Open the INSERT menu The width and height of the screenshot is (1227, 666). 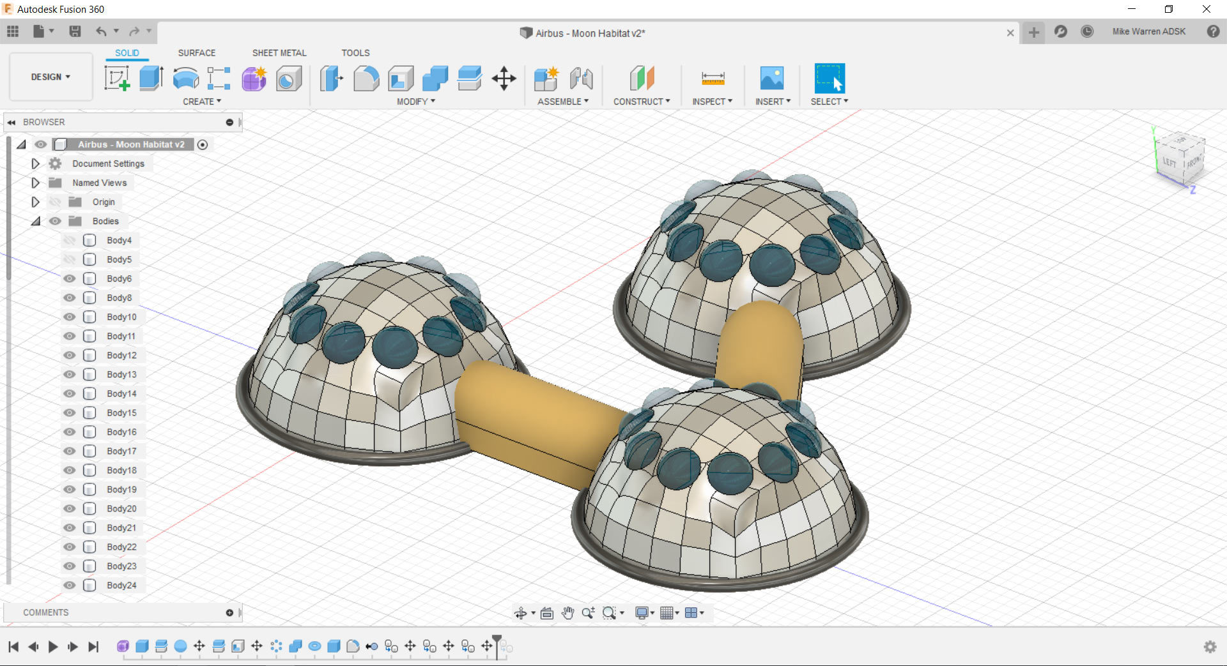pos(773,102)
